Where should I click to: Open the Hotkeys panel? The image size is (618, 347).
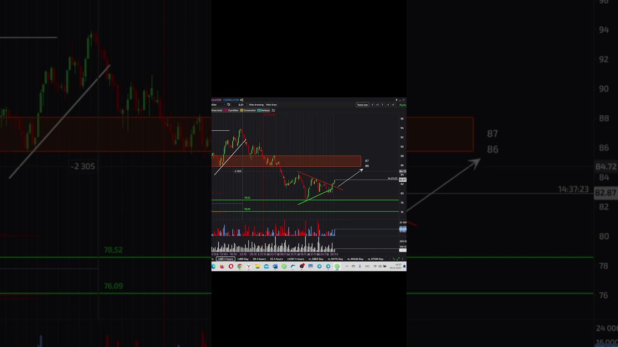(264, 110)
